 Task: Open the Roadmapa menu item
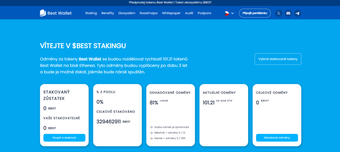(148, 13)
